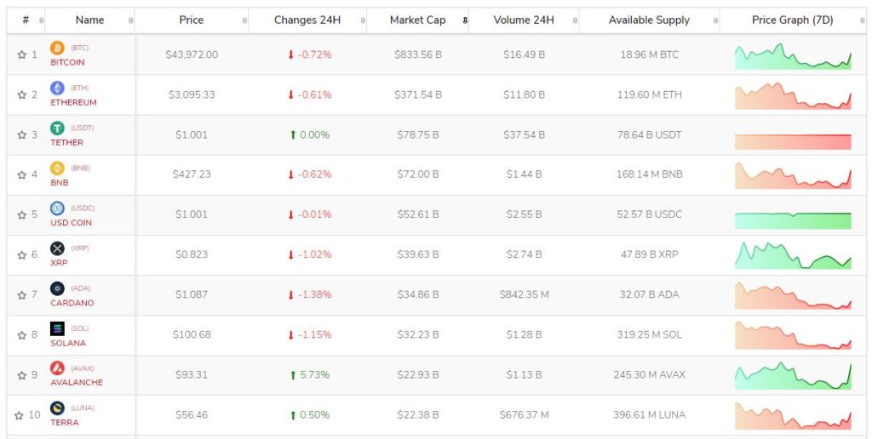The image size is (872, 439).
Task: Click the Solana logo icon
Action: pos(57,328)
